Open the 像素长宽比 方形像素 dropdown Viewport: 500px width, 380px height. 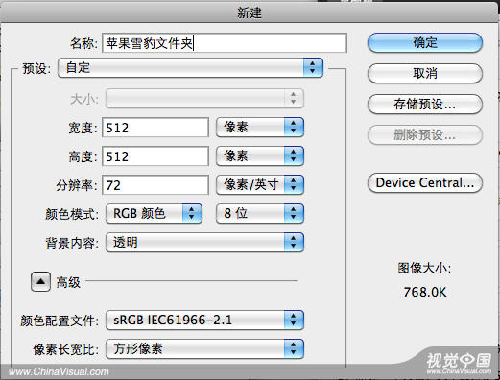click(204, 348)
